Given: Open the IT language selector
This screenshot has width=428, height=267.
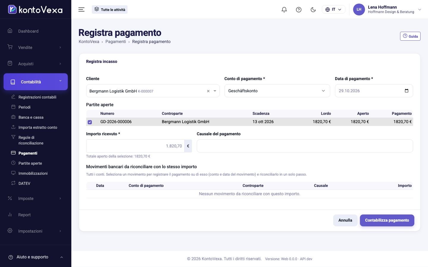Looking at the screenshot, I should pyautogui.click(x=333, y=9).
